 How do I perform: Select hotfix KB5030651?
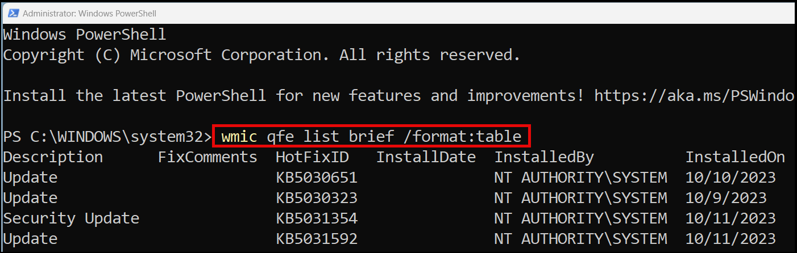pyautogui.click(x=317, y=178)
